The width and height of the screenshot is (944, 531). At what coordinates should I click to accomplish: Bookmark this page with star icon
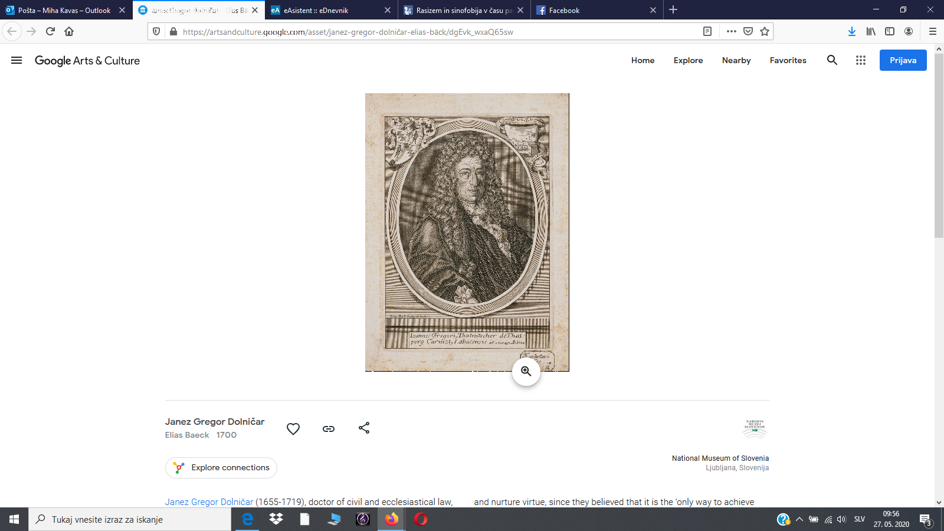[x=765, y=31]
